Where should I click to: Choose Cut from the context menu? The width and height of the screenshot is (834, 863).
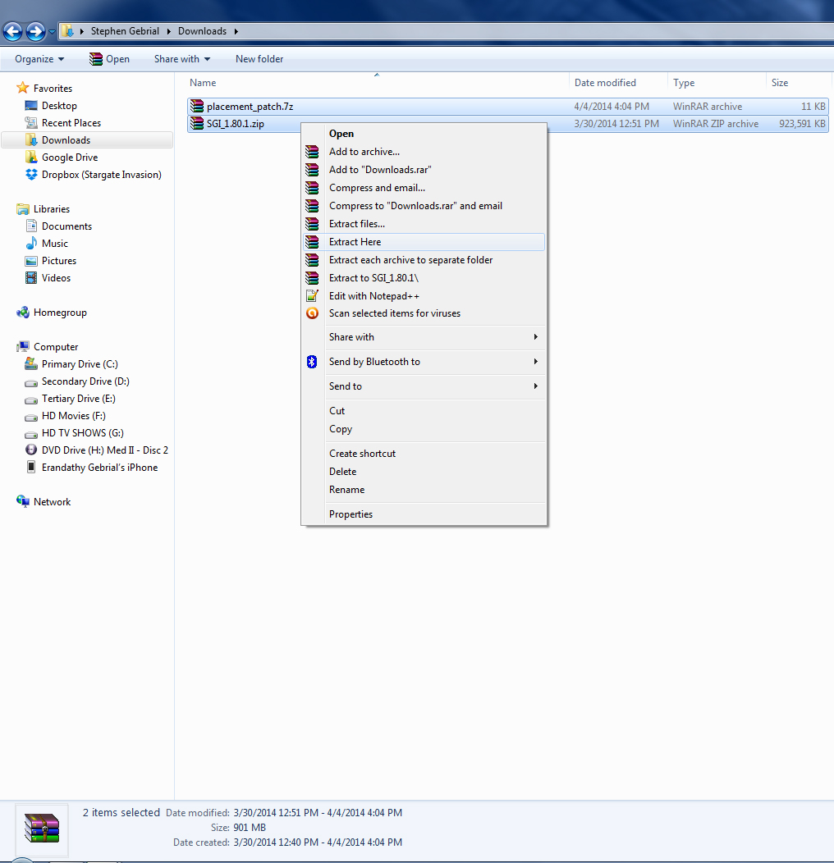tap(424, 411)
